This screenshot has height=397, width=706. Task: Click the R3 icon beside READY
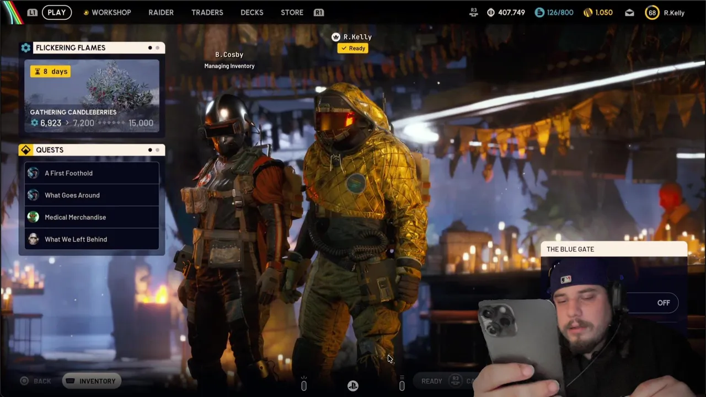coord(455,380)
